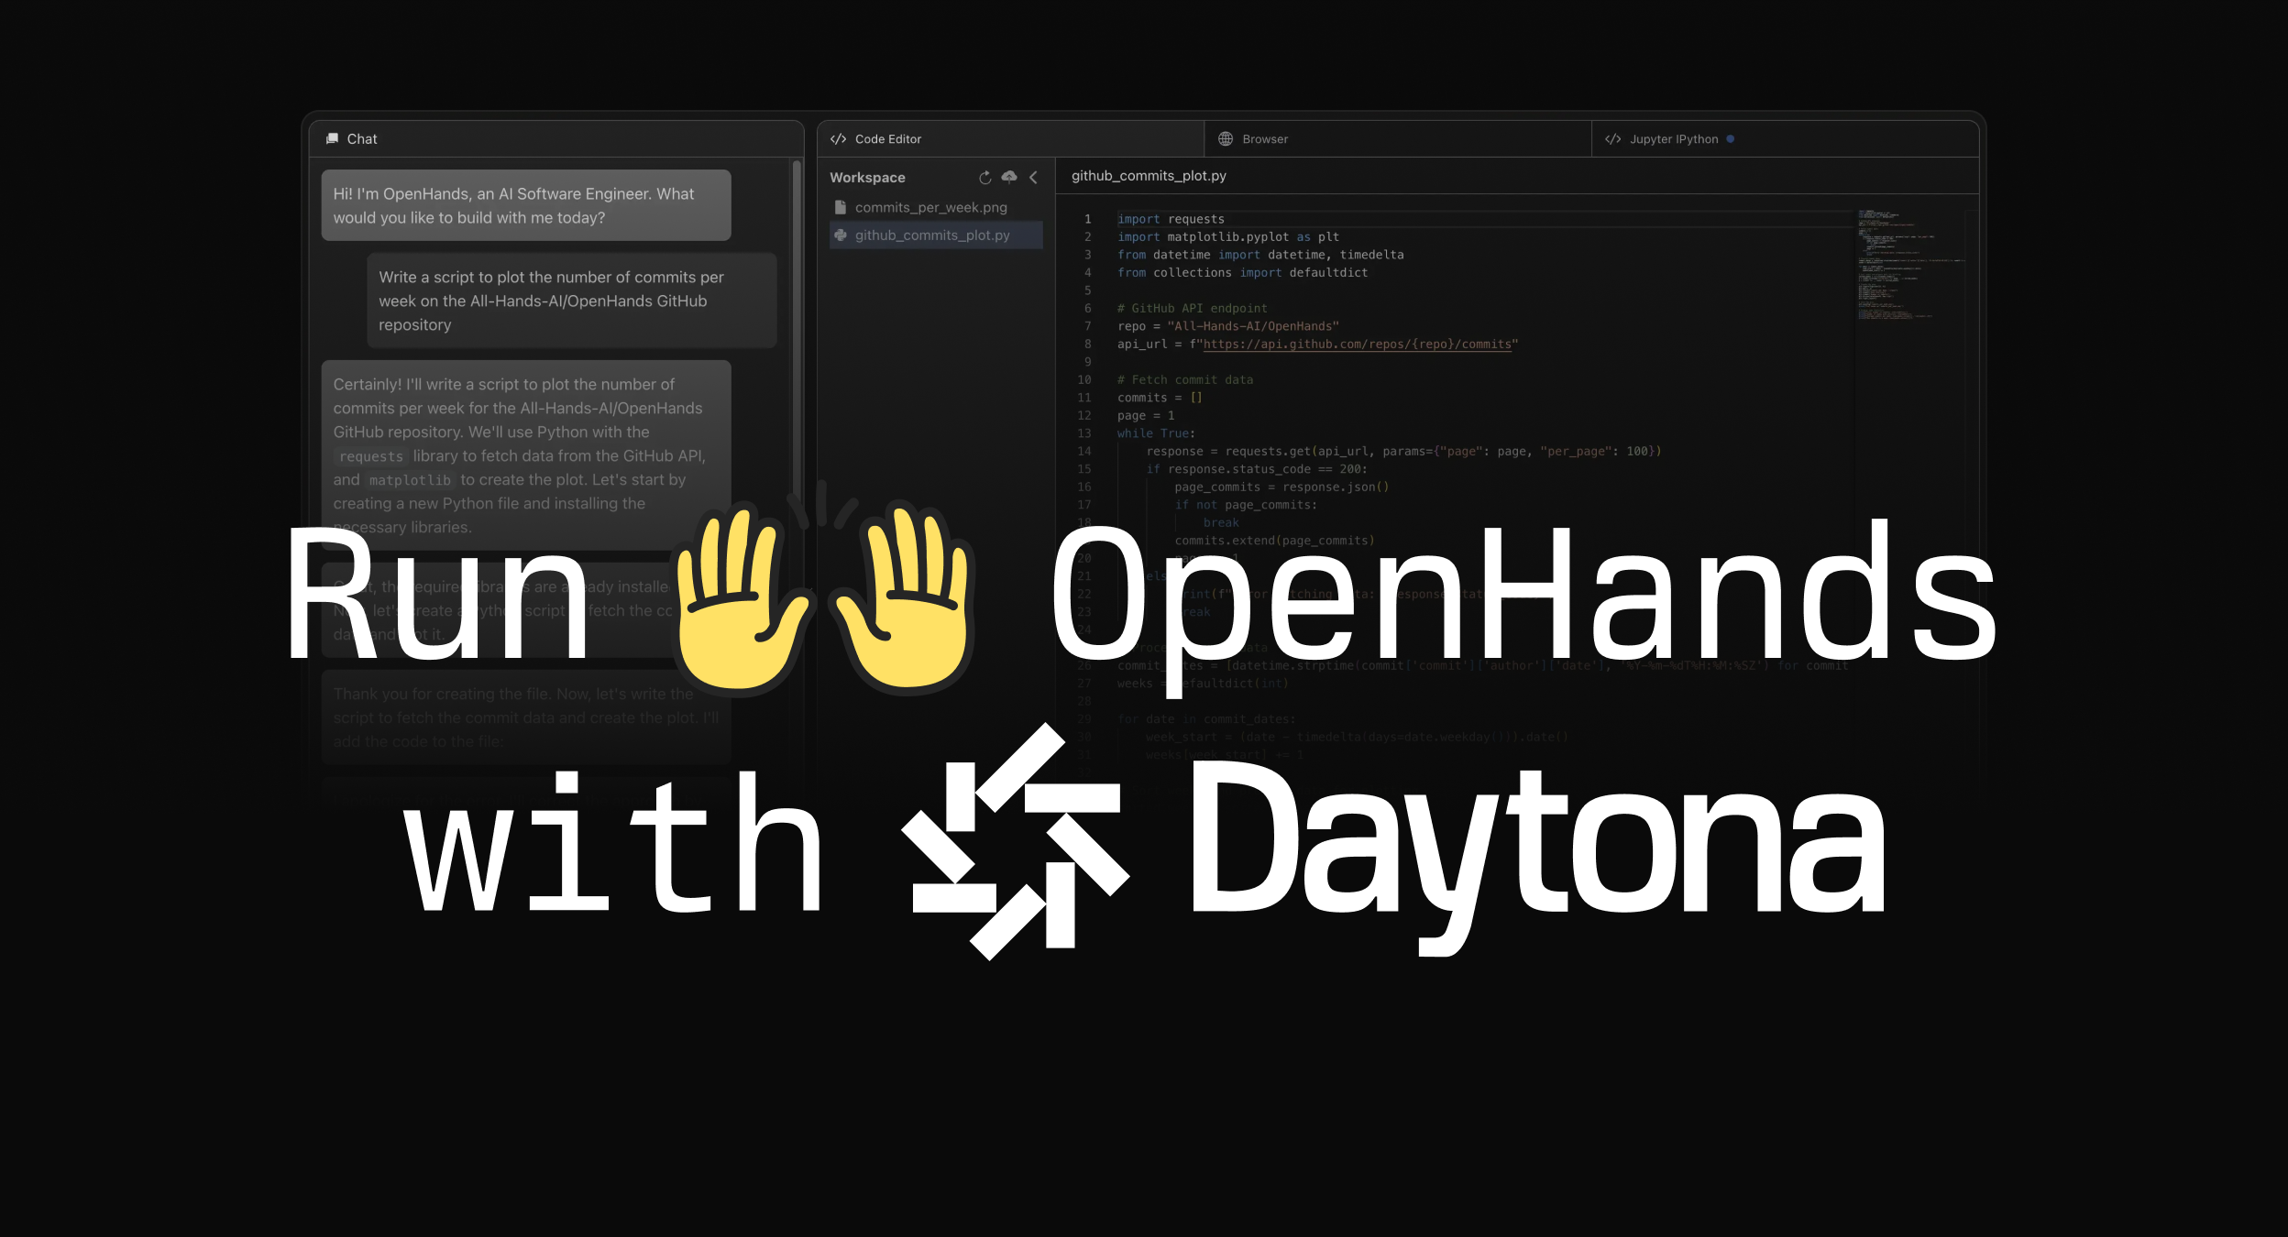Viewport: 2288px width, 1237px height.
Task: Click the Jupyter IPython code icon
Action: [x=1613, y=139]
